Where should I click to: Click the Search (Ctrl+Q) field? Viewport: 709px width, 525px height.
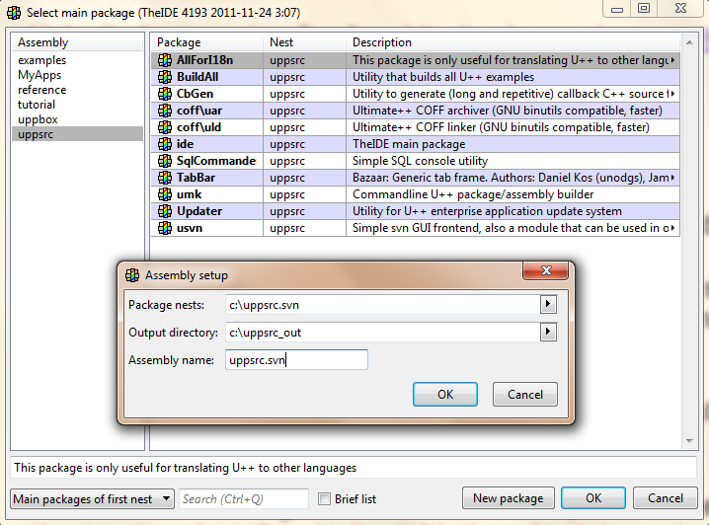(x=243, y=499)
